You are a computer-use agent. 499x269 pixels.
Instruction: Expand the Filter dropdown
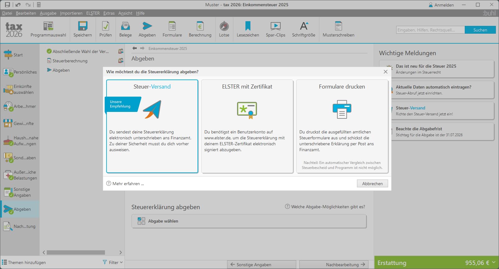(x=113, y=262)
